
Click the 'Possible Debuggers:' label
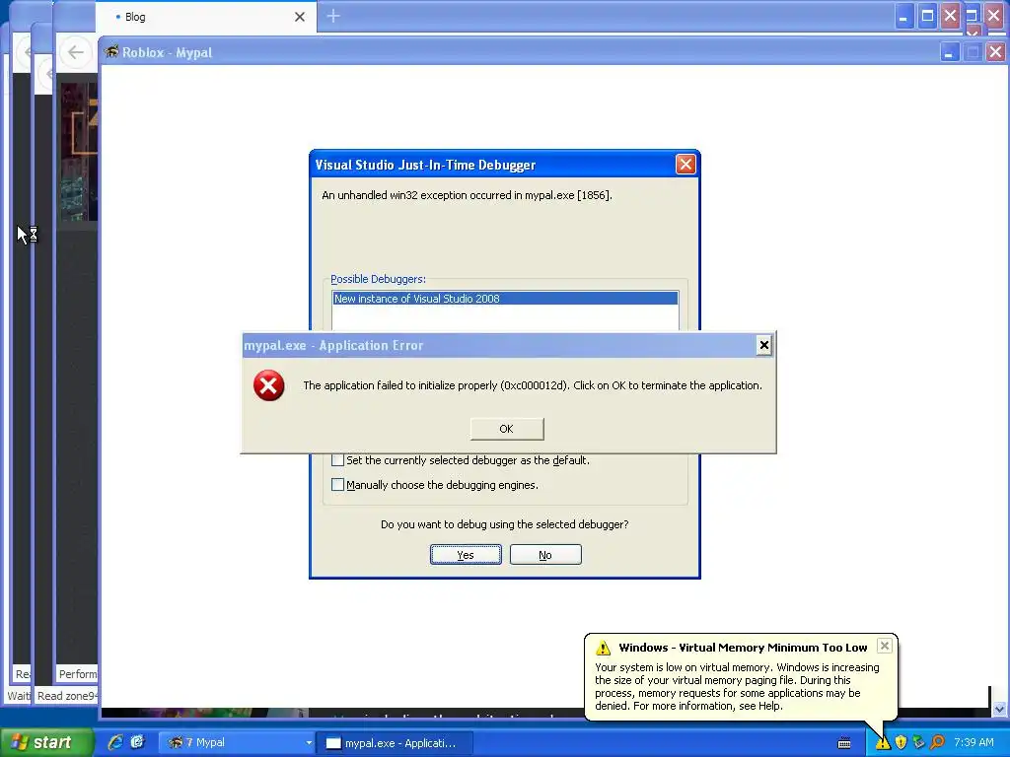coord(378,279)
